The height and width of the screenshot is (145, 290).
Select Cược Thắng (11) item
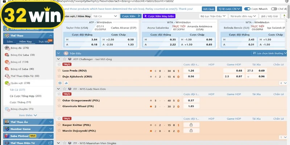point(20,102)
